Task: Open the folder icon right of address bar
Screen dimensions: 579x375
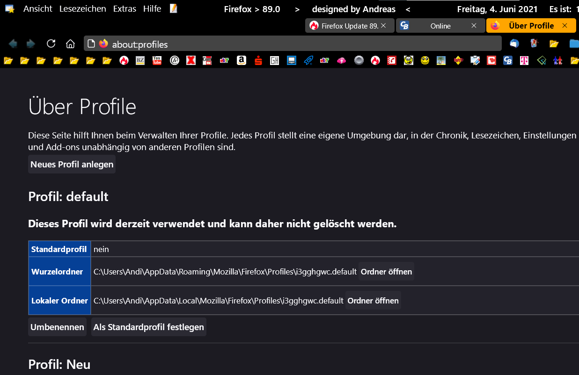Action: (x=554, y=44)
